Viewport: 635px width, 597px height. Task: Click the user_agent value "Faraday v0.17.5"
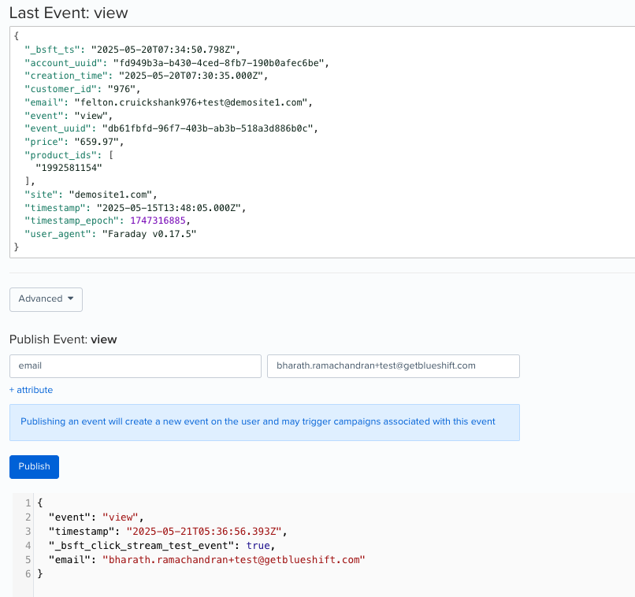pyautogui.click(x=149, y=234)
